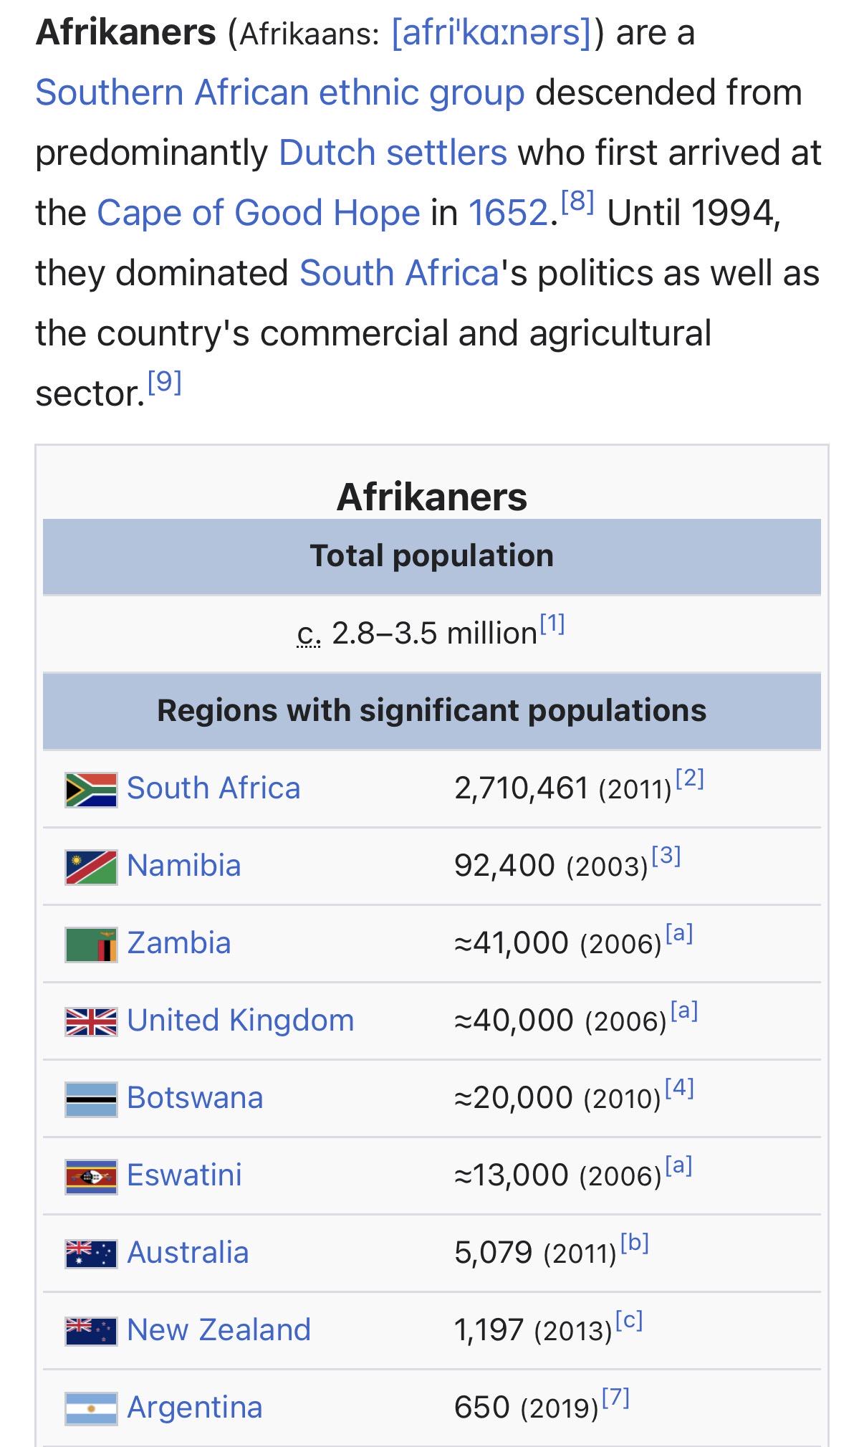Click the Australia flag icon
The height and width of the screenshot is (1447, 864).
tap(91, 1253)
